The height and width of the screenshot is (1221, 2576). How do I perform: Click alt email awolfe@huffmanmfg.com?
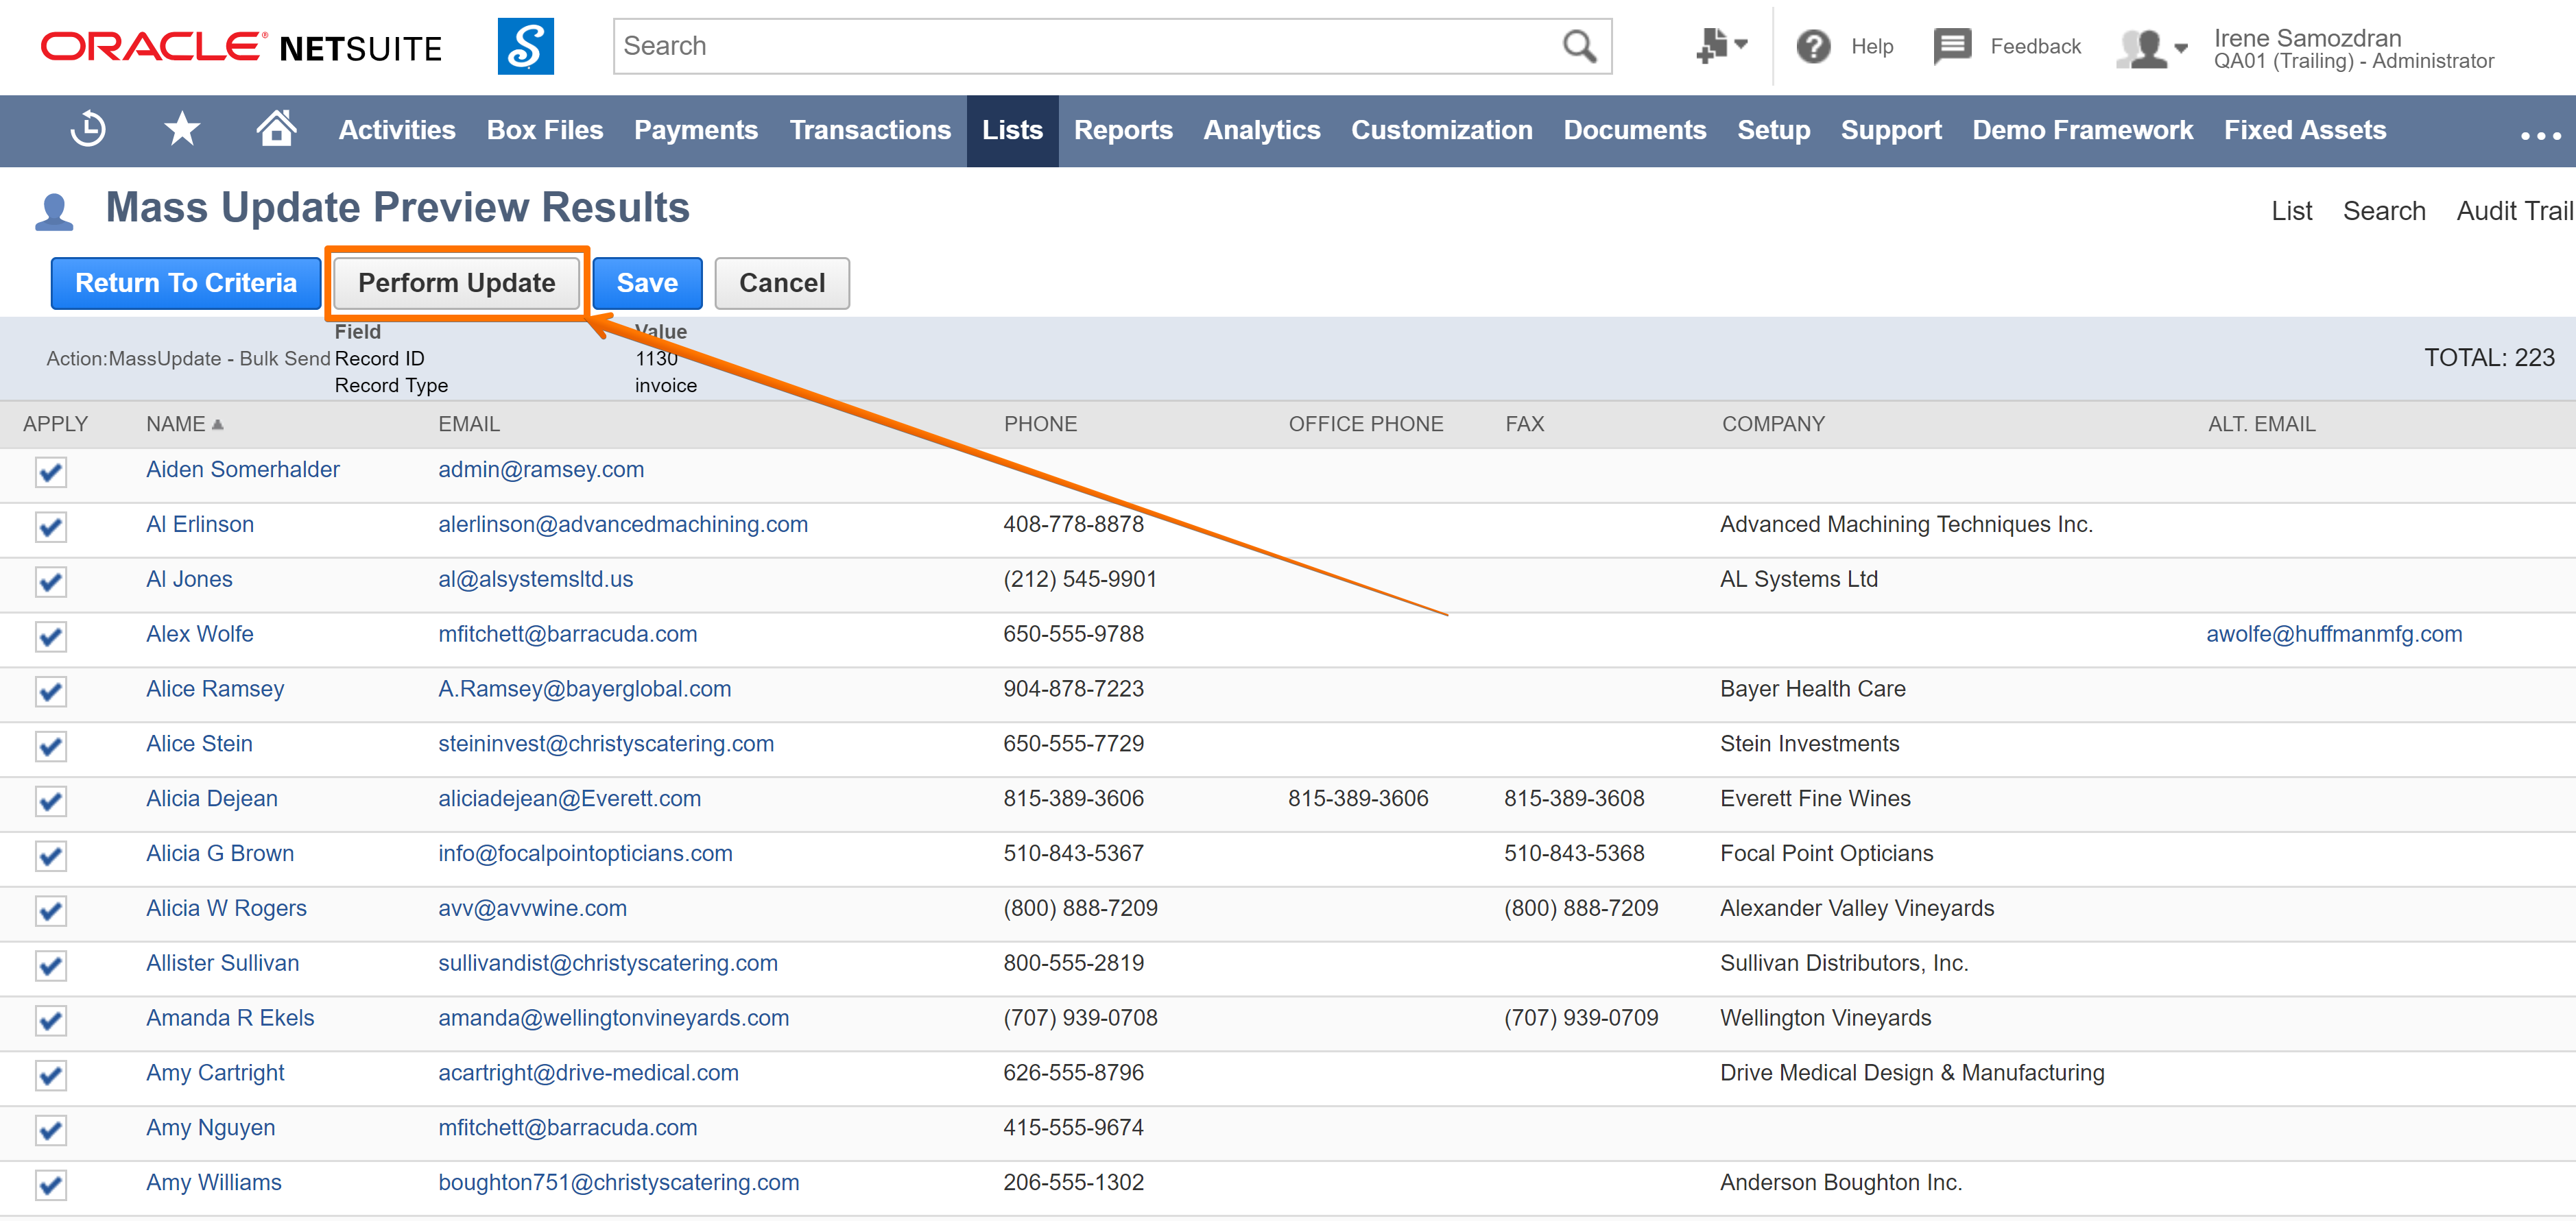tap(2334, 634)
